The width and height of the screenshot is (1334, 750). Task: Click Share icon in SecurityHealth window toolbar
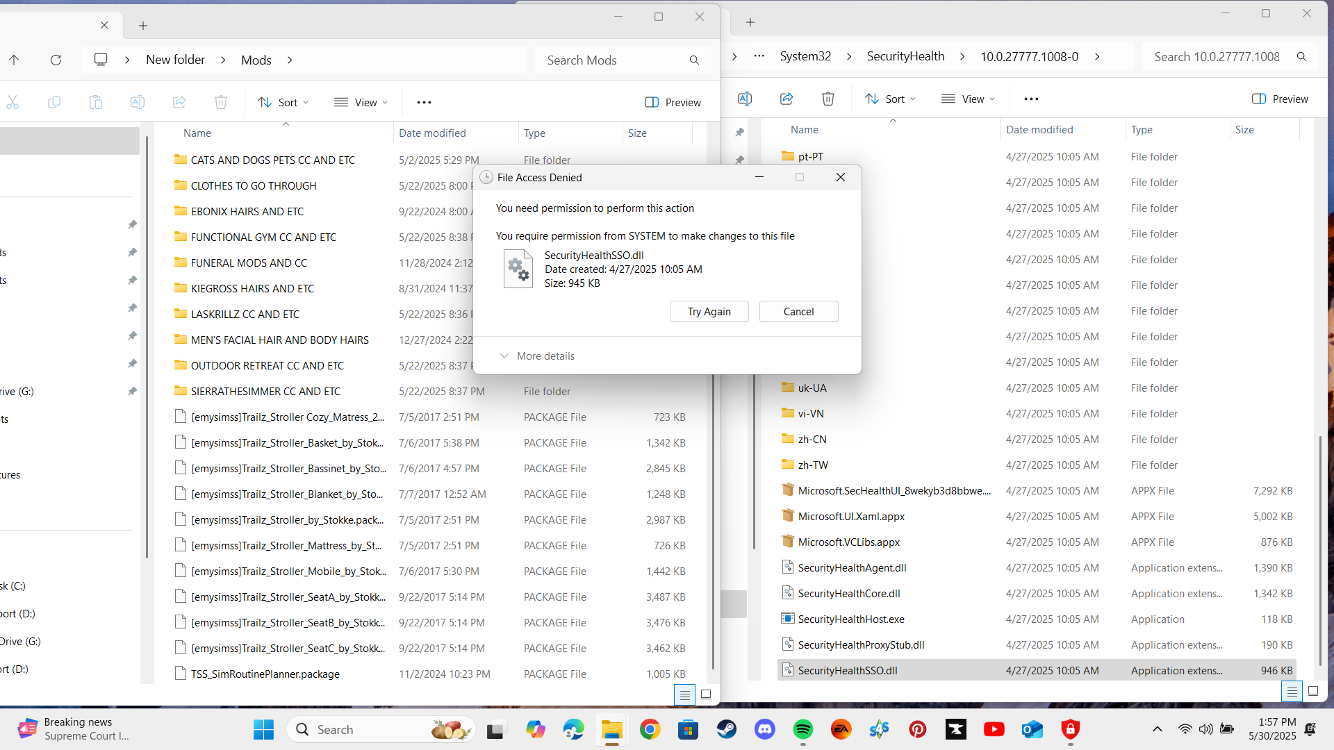[x=787, y=99]
